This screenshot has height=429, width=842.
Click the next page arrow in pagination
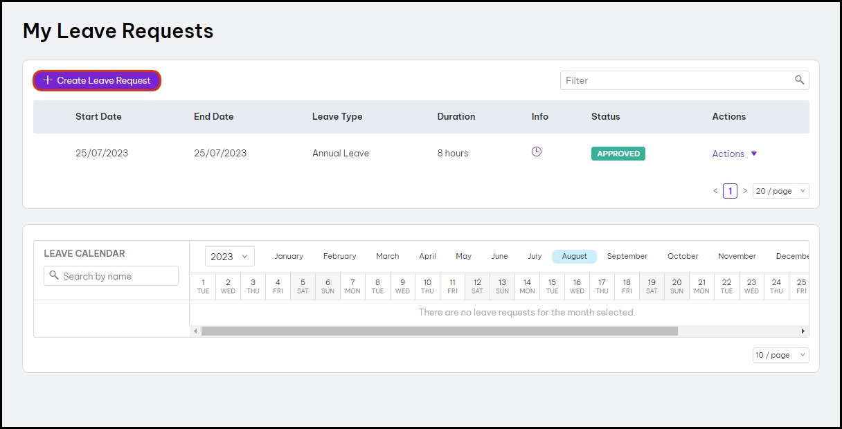tap(745, 191)
